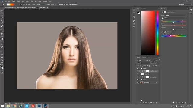Viewport: 193px width, 108px height.
Task: Select the Eyedropper tool in toolbox
Action: (x=2, y=23)
